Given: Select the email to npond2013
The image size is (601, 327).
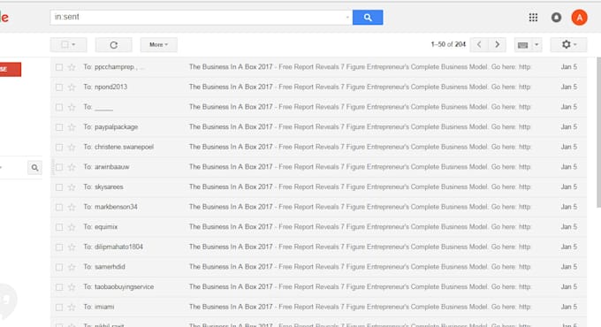Looking at the screenshot, I should [59, 87].
